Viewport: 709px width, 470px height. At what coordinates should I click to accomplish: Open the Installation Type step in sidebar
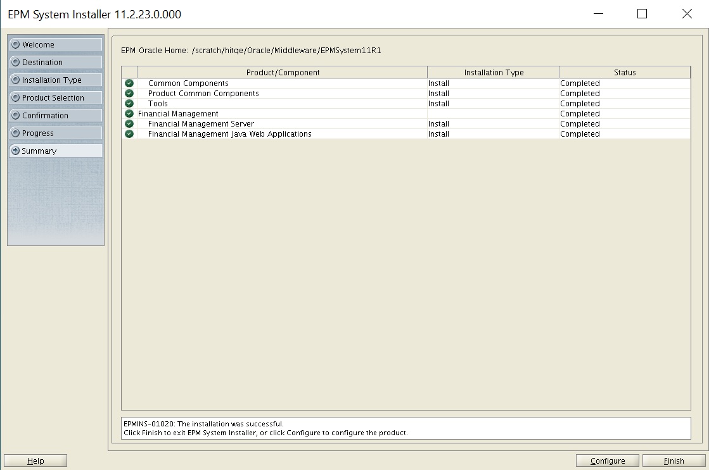[x=56, y=80]
